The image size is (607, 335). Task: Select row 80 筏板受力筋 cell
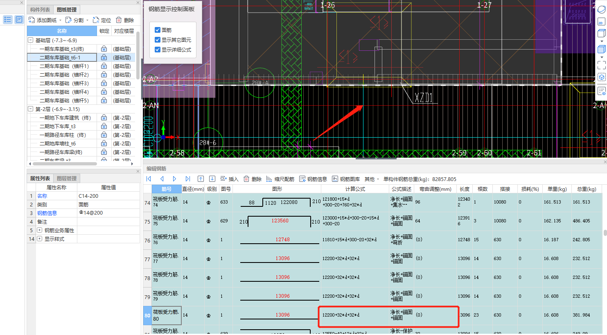click(167, 315)
